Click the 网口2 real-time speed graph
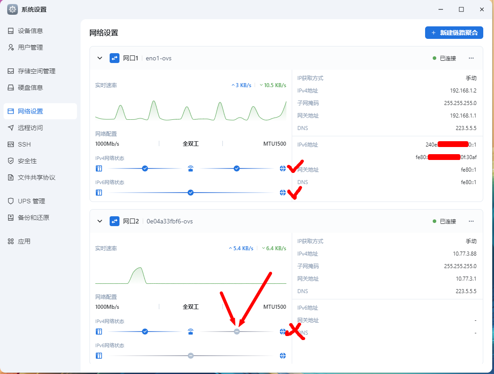 [x=191, y=275]
